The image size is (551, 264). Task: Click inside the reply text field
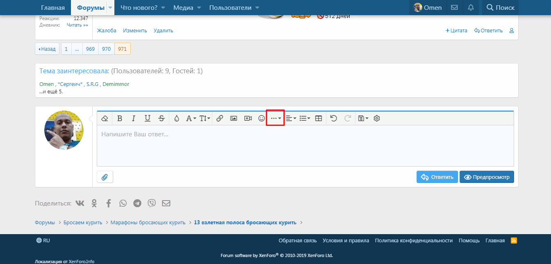coord(305,146)
